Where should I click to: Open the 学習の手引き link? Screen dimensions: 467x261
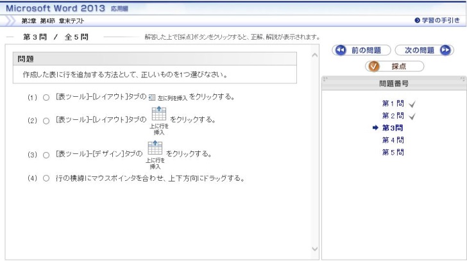[x=437, y=21]
